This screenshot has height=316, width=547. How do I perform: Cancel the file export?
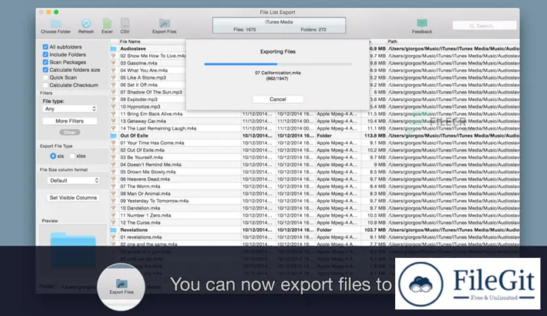click(x=277, y=99)
